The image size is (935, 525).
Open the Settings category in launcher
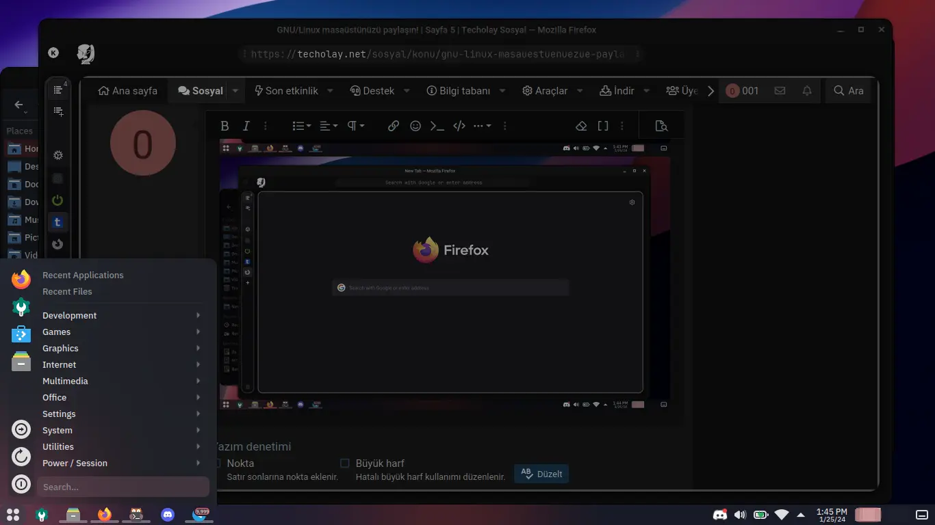coord(123,414)
